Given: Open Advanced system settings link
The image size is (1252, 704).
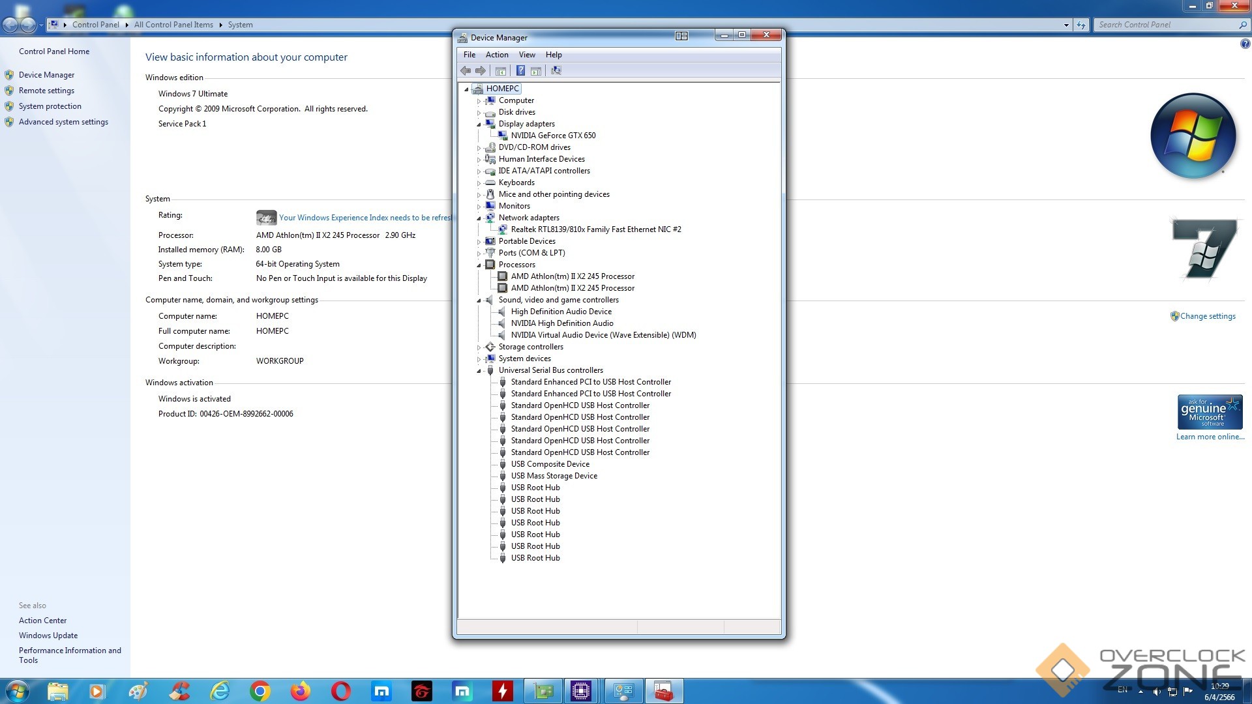Looking at the screenshot, I should point(63,122).
